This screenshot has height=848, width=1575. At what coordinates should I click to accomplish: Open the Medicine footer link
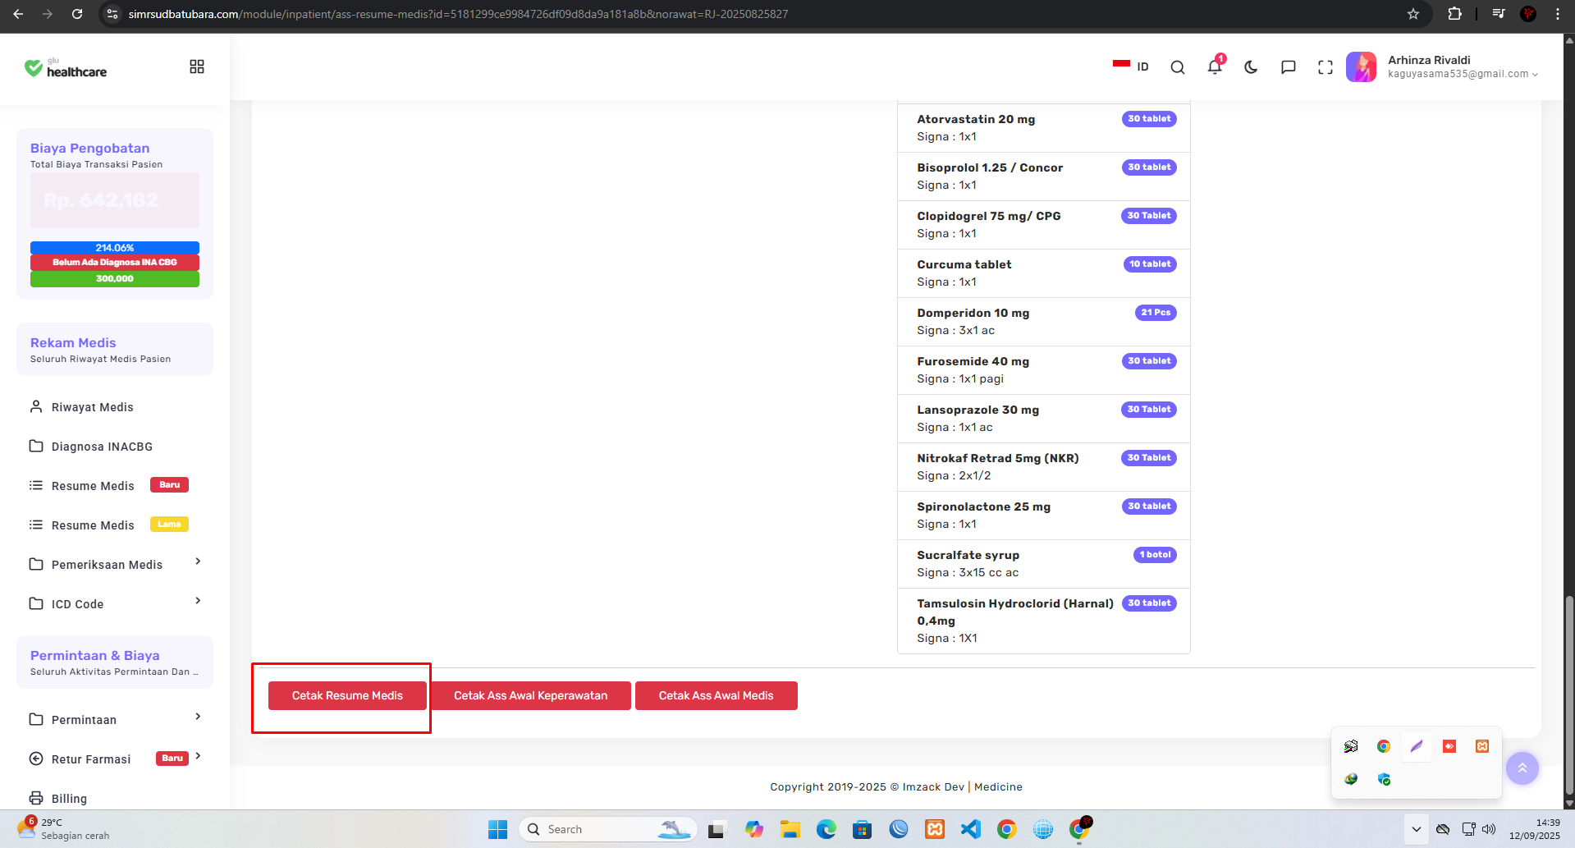tap(998, 787)
